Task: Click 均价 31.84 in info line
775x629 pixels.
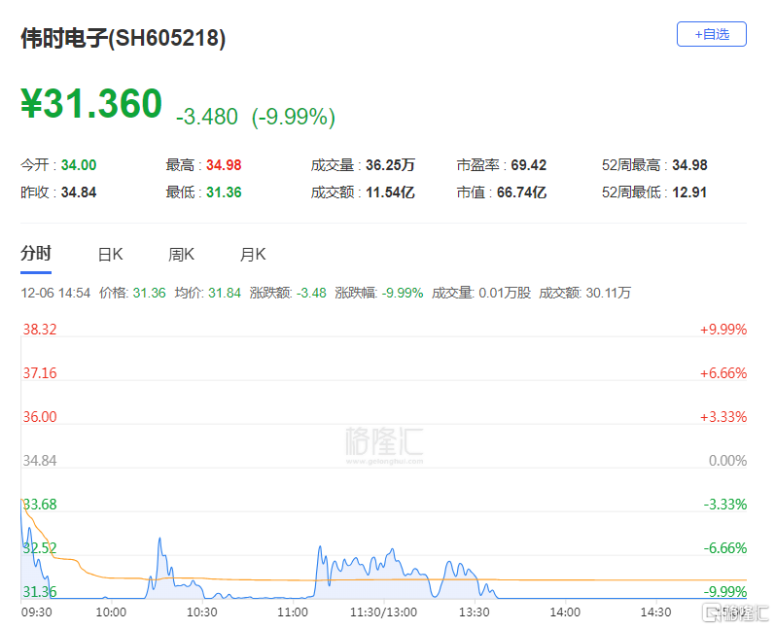Action: tap(207, 293)
